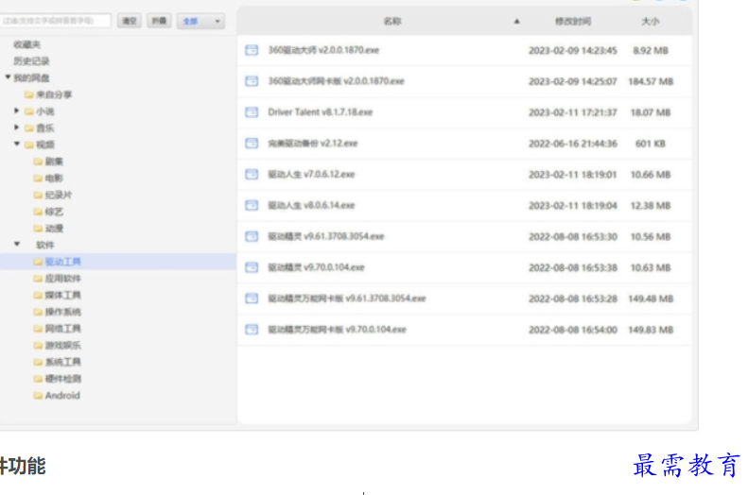Click the 纪录片 folder icon

tap(38, 195)
